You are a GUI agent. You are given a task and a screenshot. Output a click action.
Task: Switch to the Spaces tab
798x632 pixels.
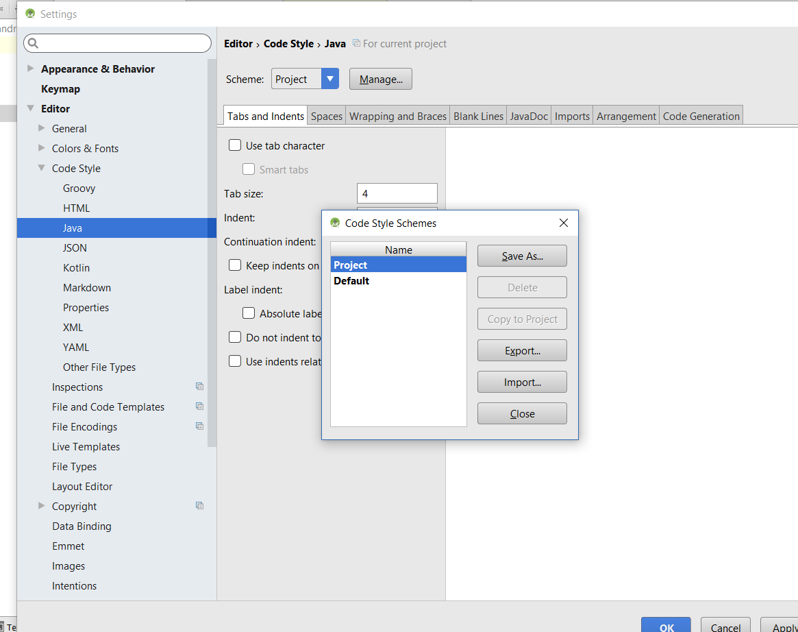[x=327, y=116]
